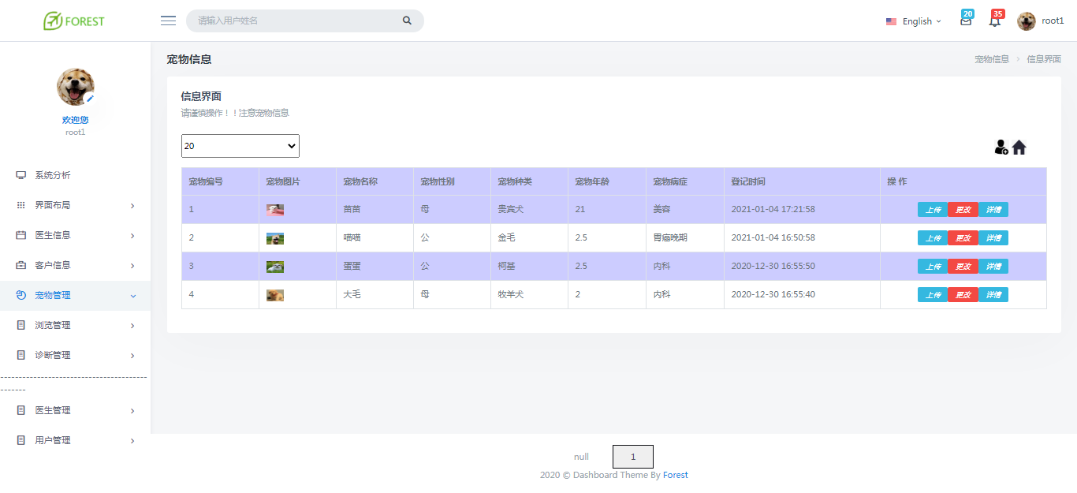Viewport: 1077px width, 493px height.
Task: Open the English language dropdown
Action: click(x=914, y=21)
